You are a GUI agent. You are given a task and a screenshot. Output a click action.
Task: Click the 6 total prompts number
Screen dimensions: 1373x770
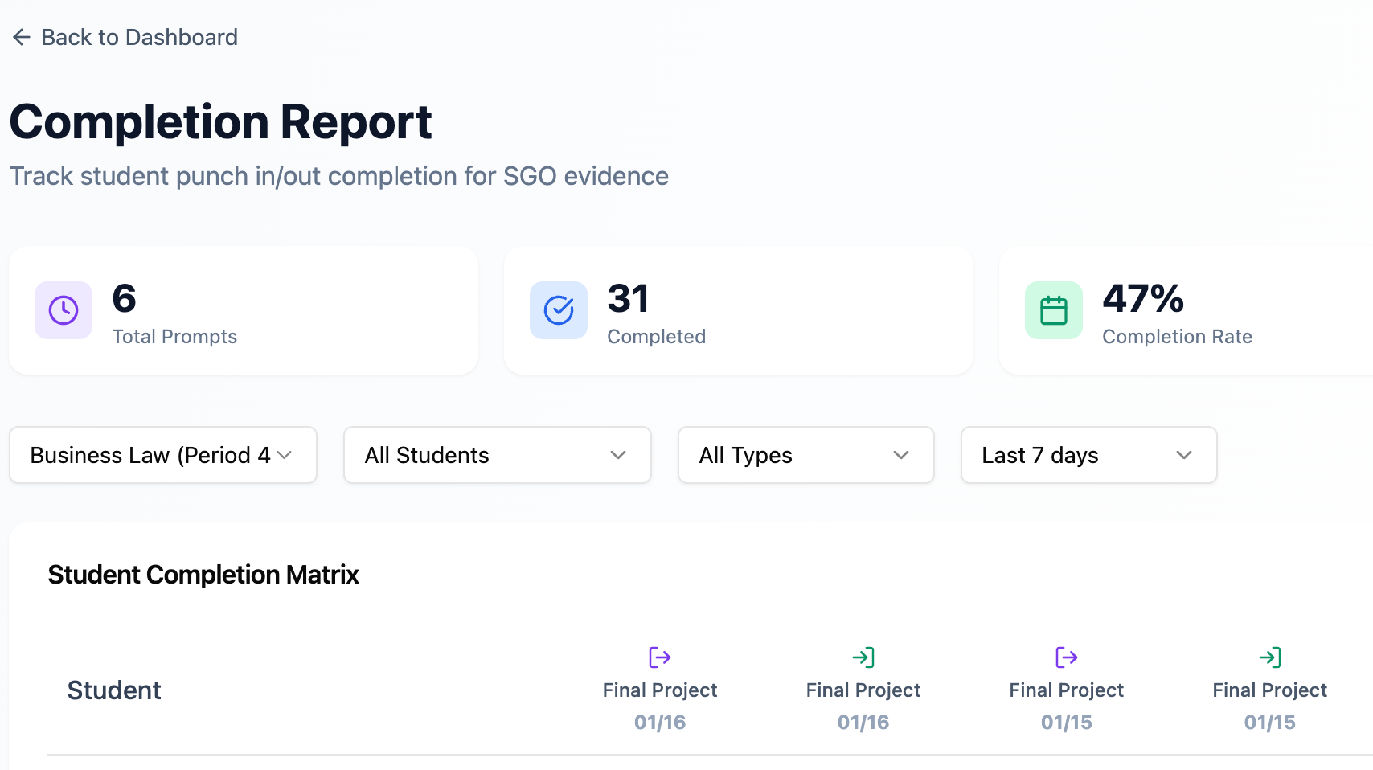pyautogui.click(x=125, y=299)
